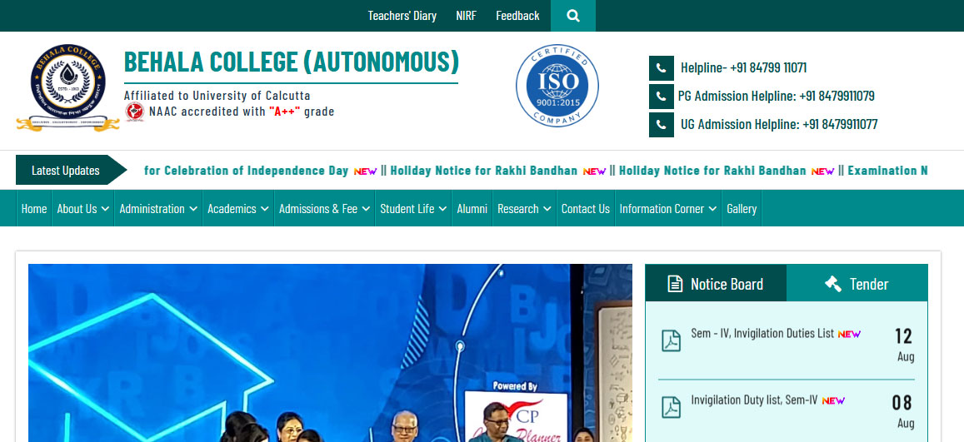The height and width of the screenshot is (442, 964).
Task: Click UG Admission Helpline: +91 8479911077 text
Action: [779, 125]
